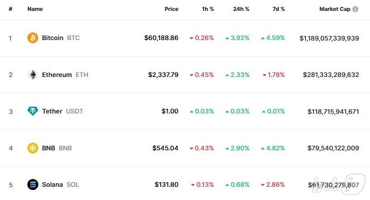
Task: Open the Ethereum ETH name link
Action: pos(65,75)
